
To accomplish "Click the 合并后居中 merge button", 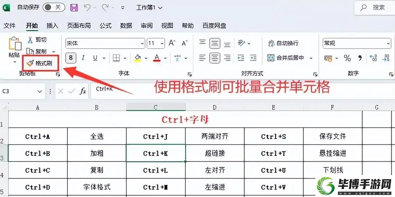I will pos(286,58).
